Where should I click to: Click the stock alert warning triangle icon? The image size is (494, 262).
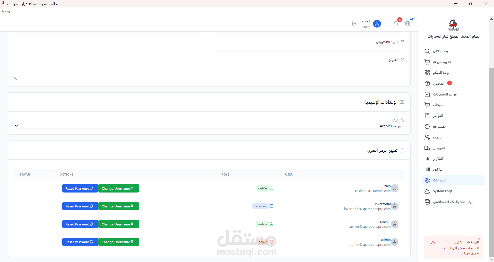433,242
